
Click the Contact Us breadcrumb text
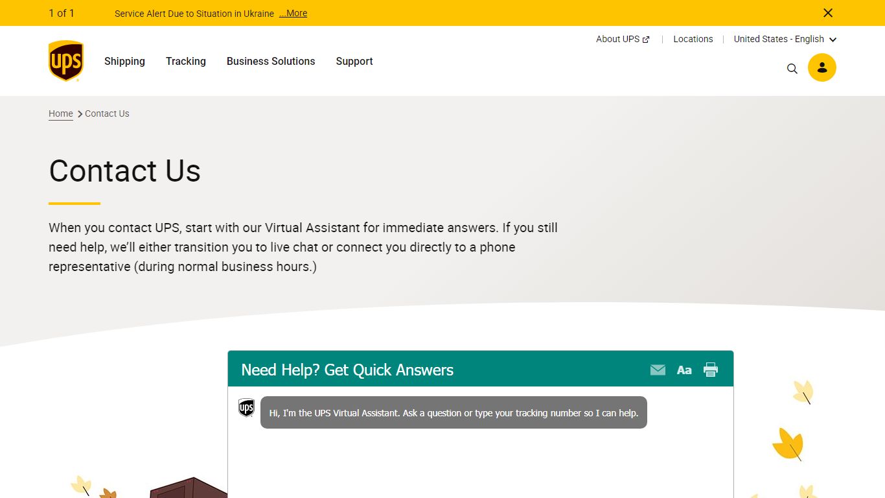pos(107,113)
